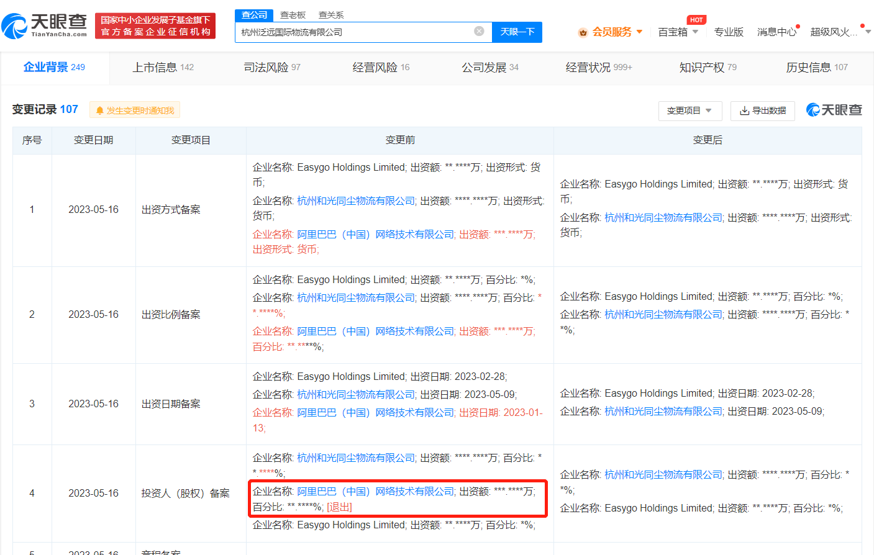874x555 pixels.
Task: Click the 2023-05-16 date in row 1
Action: pyautogui.click(x=93, y=209)
